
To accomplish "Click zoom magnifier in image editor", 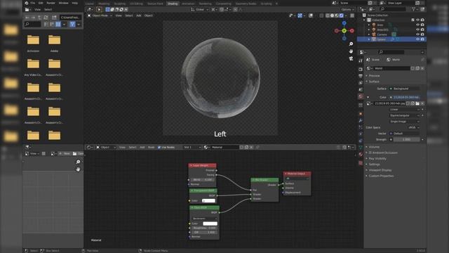I will coord(78,162).
